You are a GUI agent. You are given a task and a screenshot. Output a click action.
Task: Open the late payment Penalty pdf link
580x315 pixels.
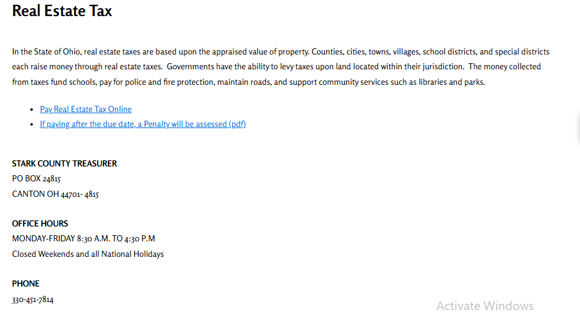(x=142, y=124)
